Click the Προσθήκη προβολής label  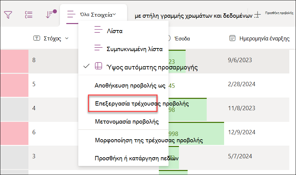click(x=279, y=13)
